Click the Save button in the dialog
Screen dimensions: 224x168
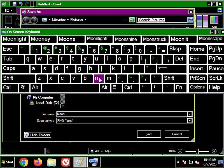tap(149, 134)
